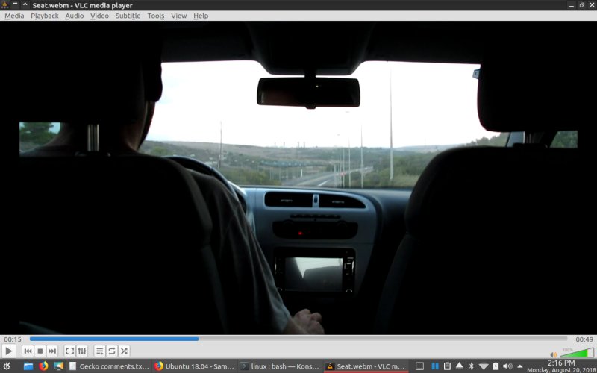Open the Help menu

[201, 16]
